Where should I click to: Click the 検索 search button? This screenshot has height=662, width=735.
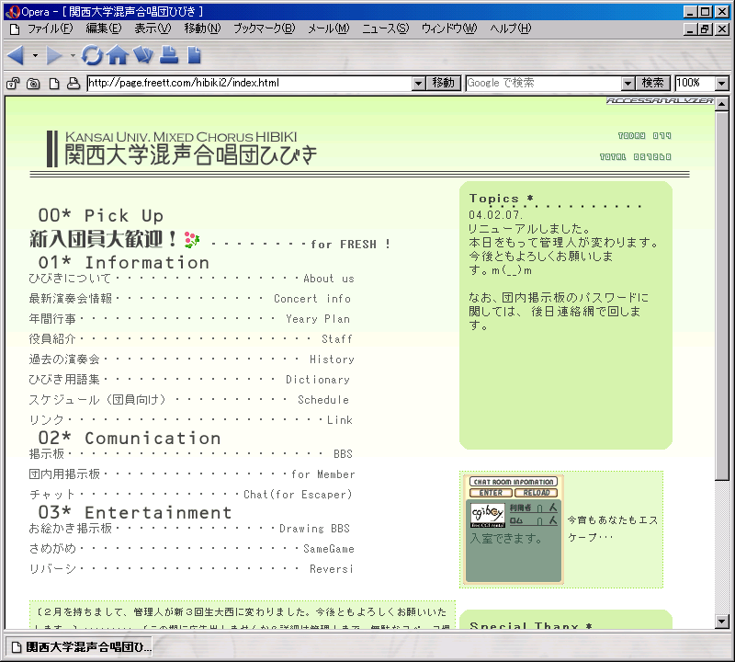[x=653, y=84]
